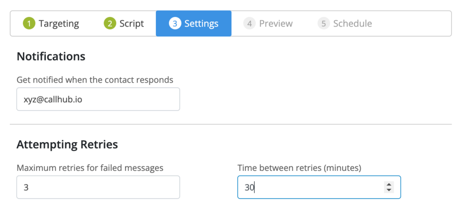Select the Settings tab label

(x=201, y=24)
